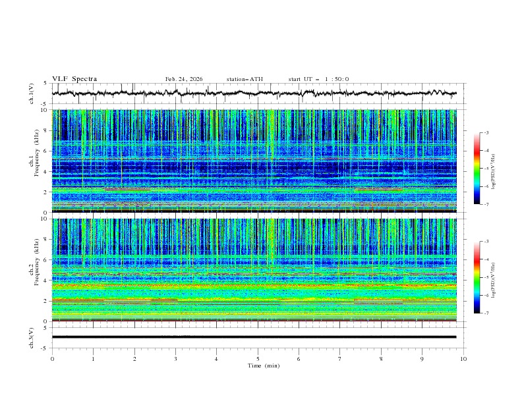
Task: Click the ch.1 PSD color bar
Action: (477, 168)
